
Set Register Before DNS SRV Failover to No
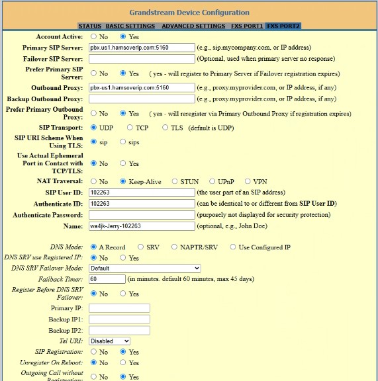point(93,294)
